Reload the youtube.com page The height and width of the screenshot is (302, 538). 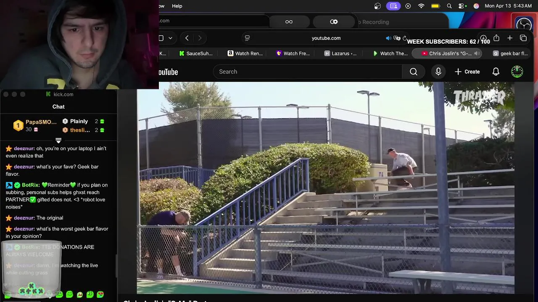click(x=404, y=38)
